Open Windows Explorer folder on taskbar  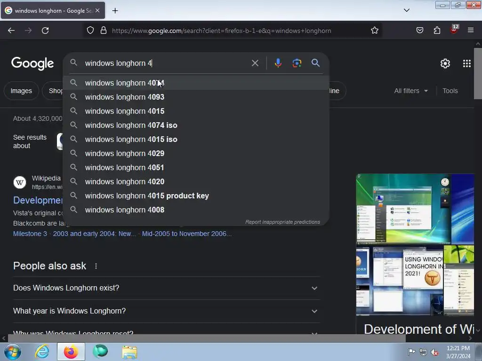click(129, 352)
